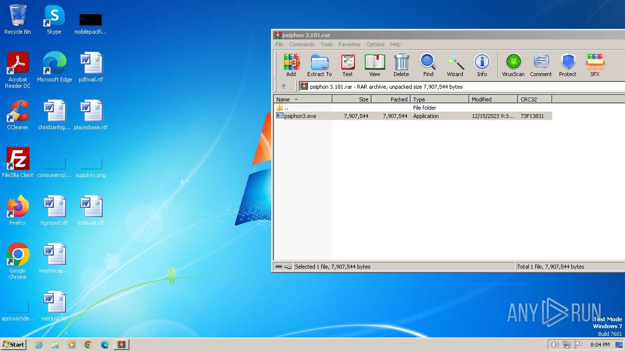Screen dimensions: 625x351
Task: Select the Firefox desktop shortcut
Action: click(x=18, y=211)
